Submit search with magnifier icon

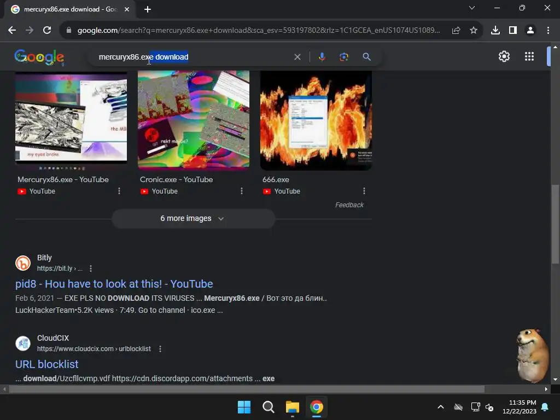tap(366, 57)
